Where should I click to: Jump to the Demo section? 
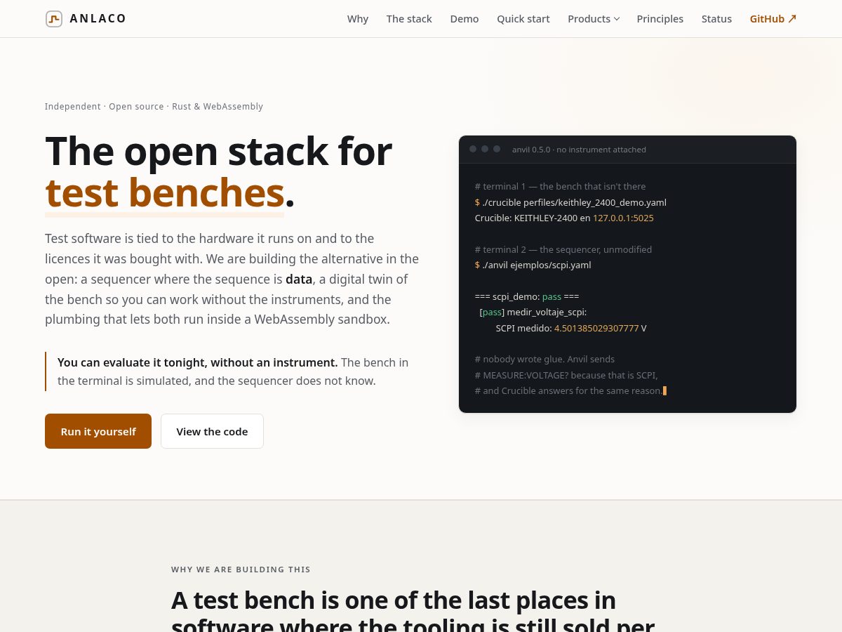[x=465, y=19]
